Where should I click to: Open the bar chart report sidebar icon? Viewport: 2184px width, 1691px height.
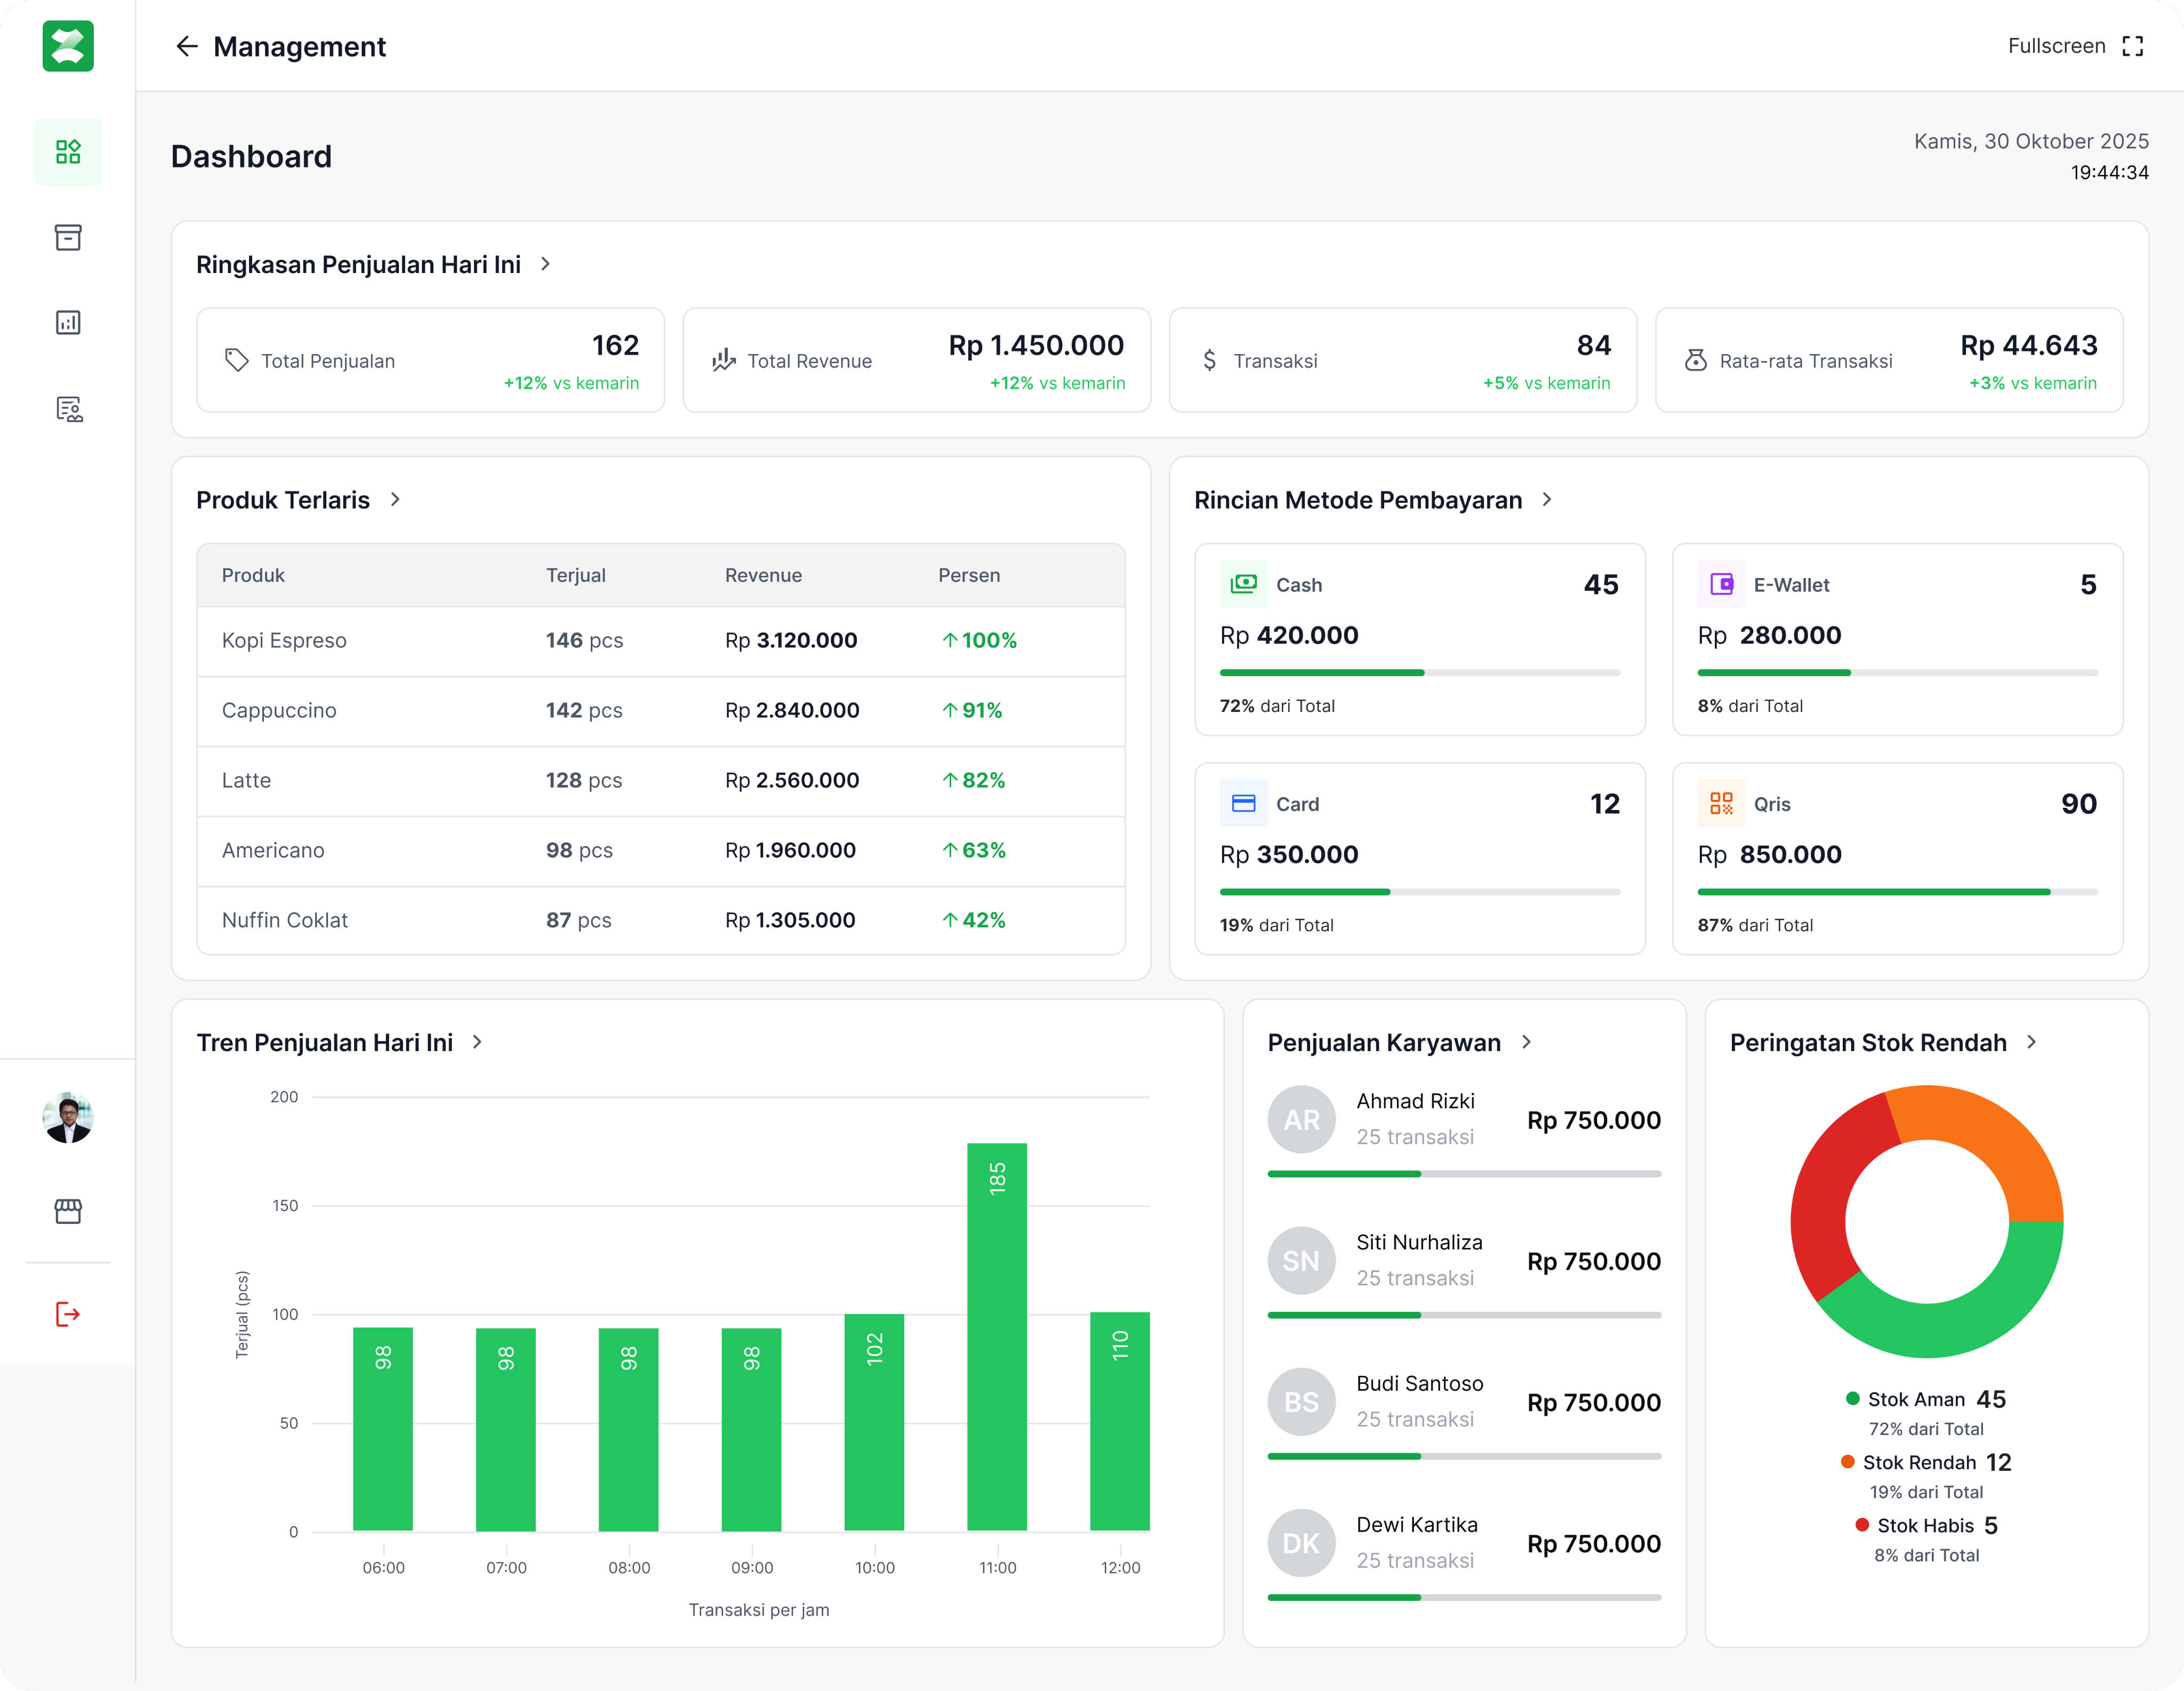pos(68,322)
